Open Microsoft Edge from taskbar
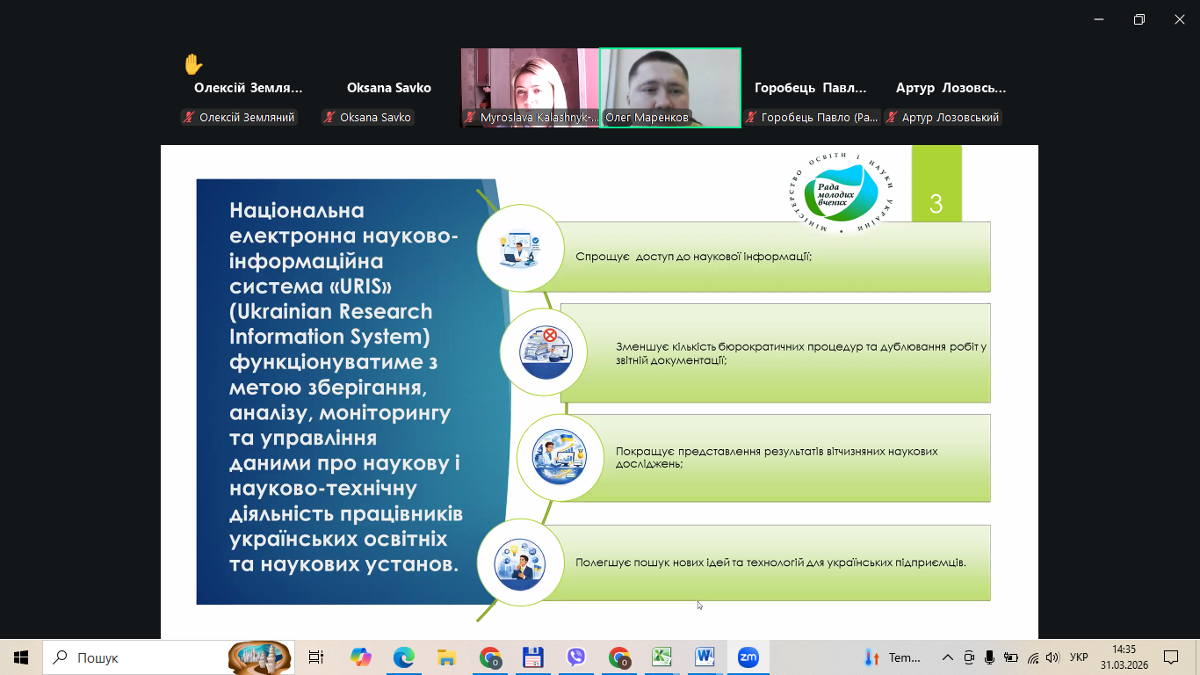This screenshot has height=675, width=1200. [403, 657]
